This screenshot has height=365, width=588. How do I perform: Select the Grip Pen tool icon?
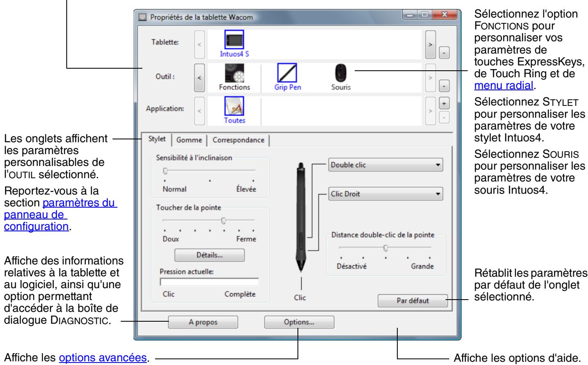click(287, 73)
